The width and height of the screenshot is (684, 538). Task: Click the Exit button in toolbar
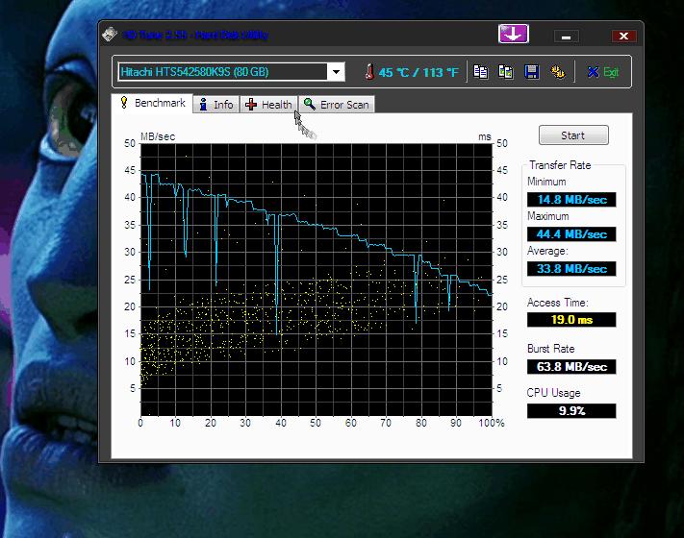(x=603, y=72)
